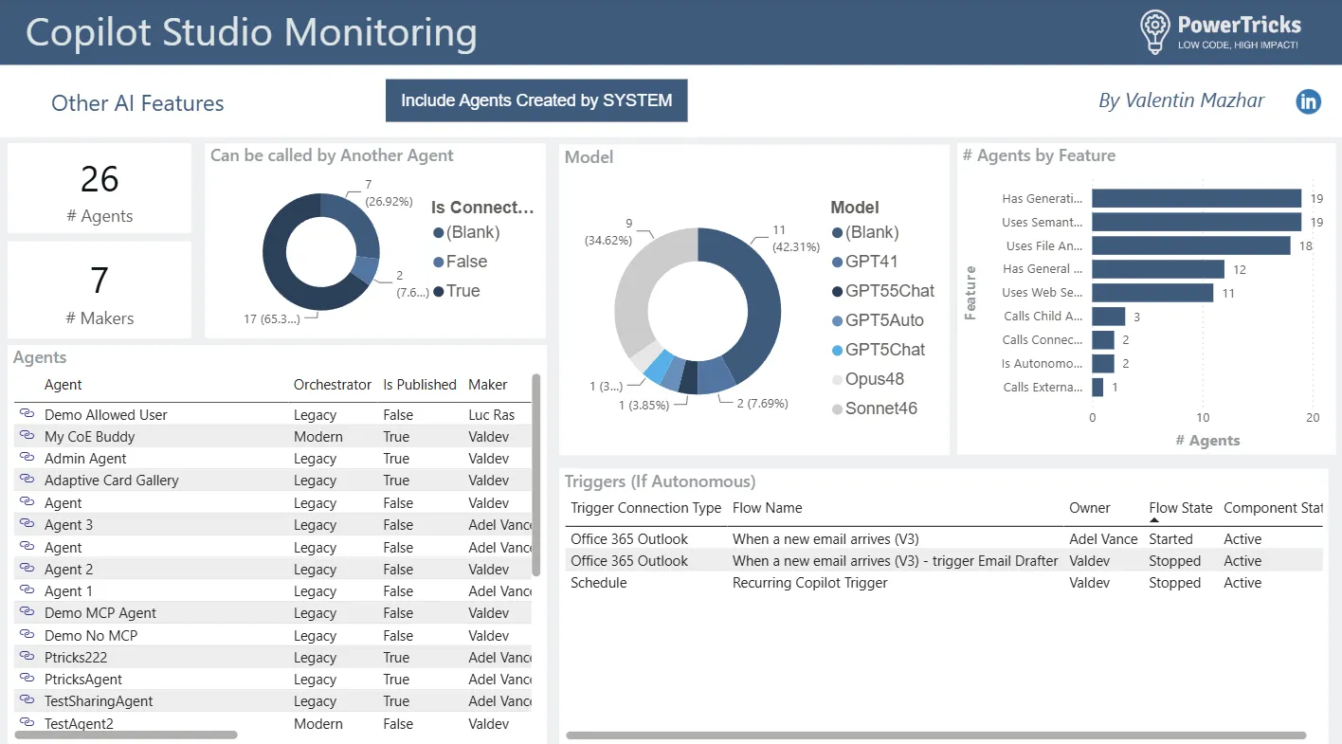Click the Schedule trigger connection cell
This screenshot has width=1342, height=744.
599,583
